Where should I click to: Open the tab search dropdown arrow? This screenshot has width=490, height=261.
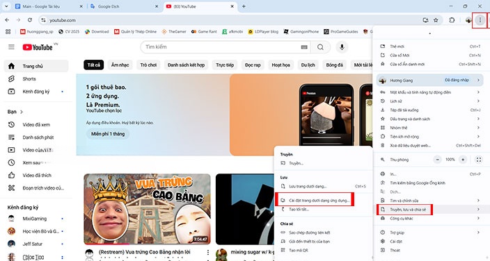pos(6,6)
